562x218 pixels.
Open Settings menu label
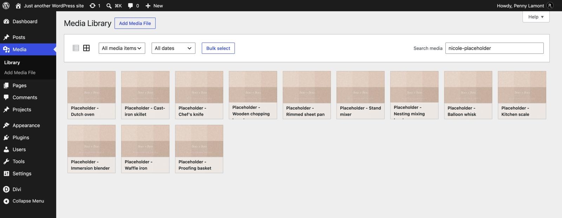point(22,173)
